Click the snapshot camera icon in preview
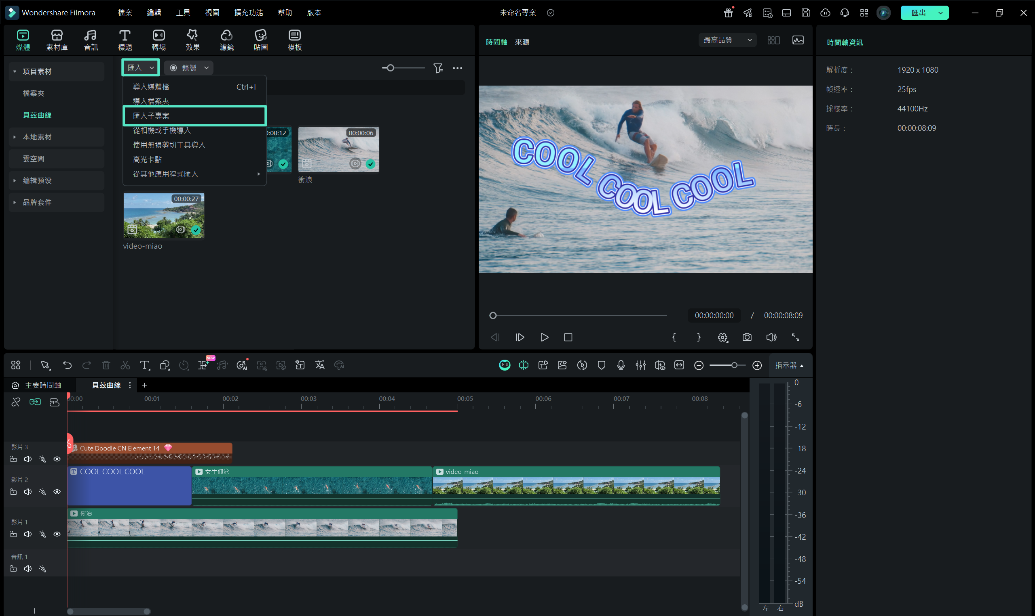 click(747, 337)
